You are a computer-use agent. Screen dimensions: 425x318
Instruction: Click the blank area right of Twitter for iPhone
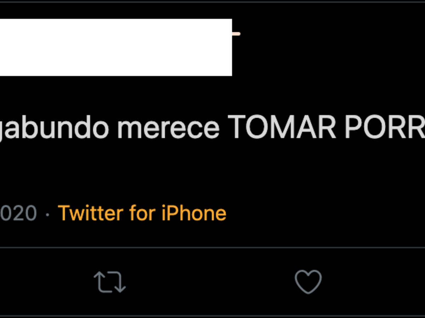(x=319, y=213)
